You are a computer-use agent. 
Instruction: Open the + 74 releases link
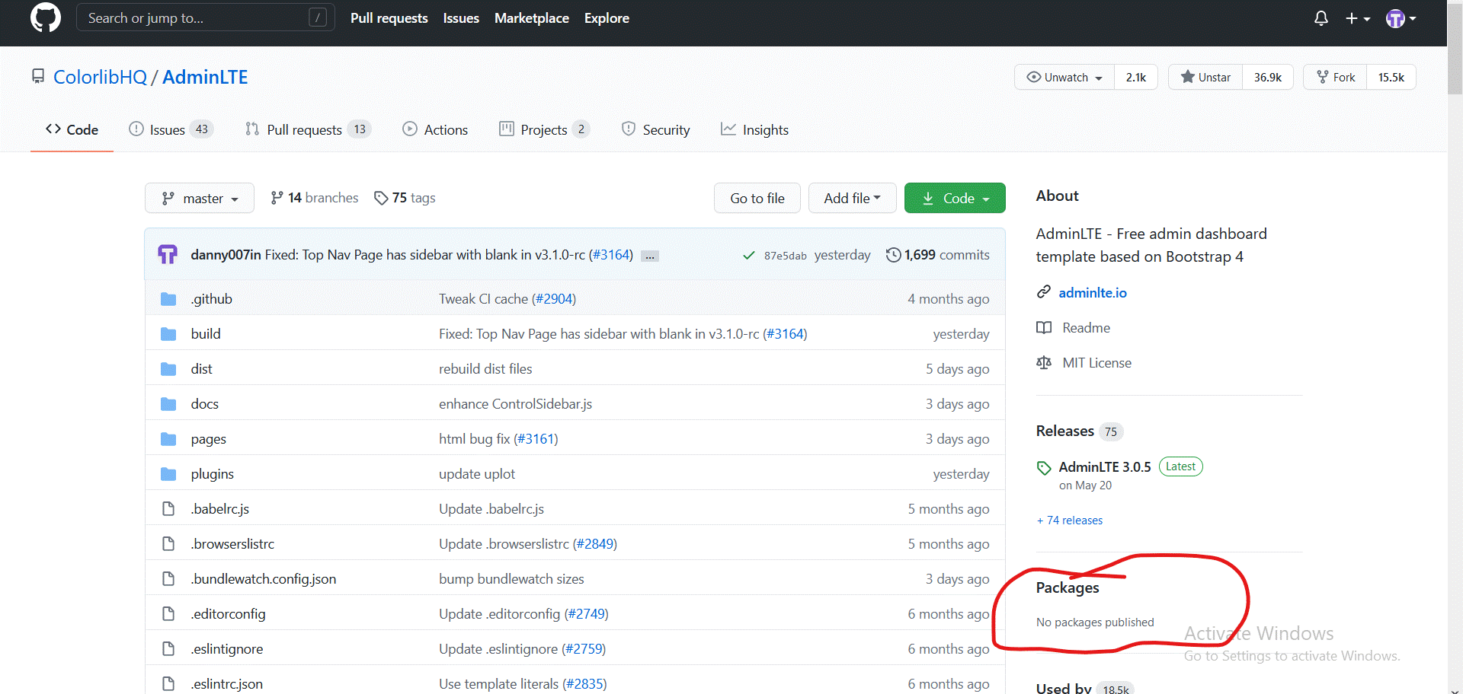1069,520
